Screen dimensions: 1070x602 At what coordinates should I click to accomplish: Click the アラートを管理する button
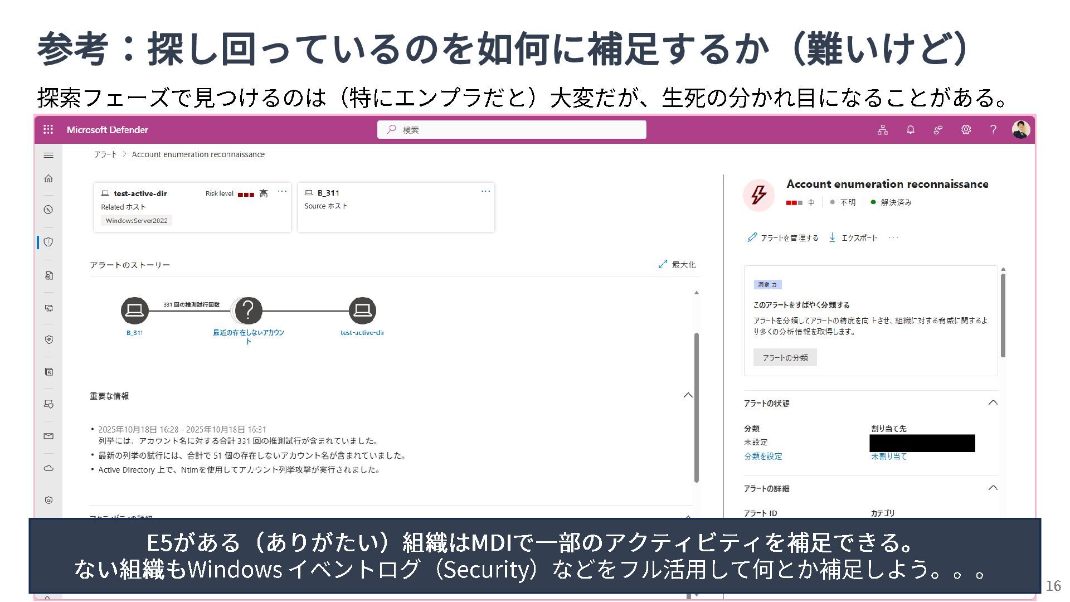[783, 237]
